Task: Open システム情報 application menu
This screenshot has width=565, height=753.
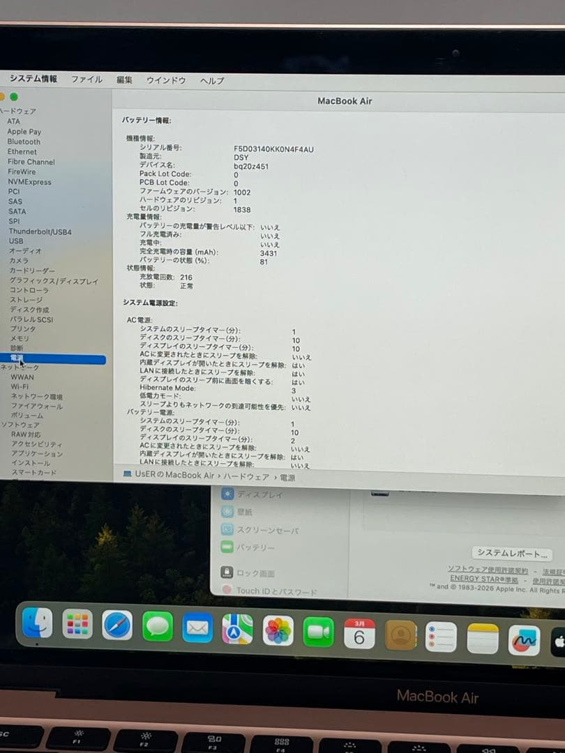Action: click(33, 78)
